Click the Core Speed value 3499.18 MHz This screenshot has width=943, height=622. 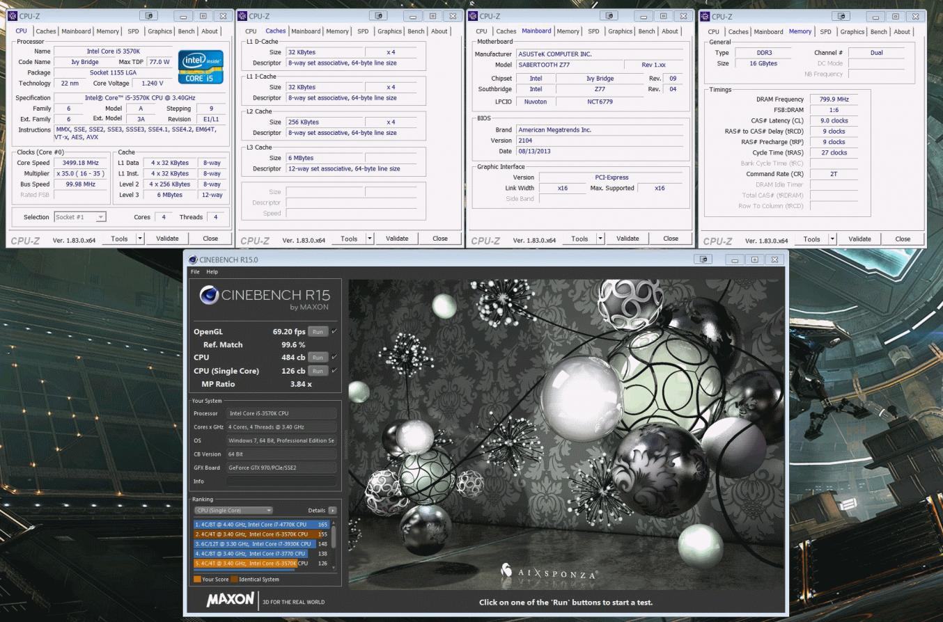80,163
